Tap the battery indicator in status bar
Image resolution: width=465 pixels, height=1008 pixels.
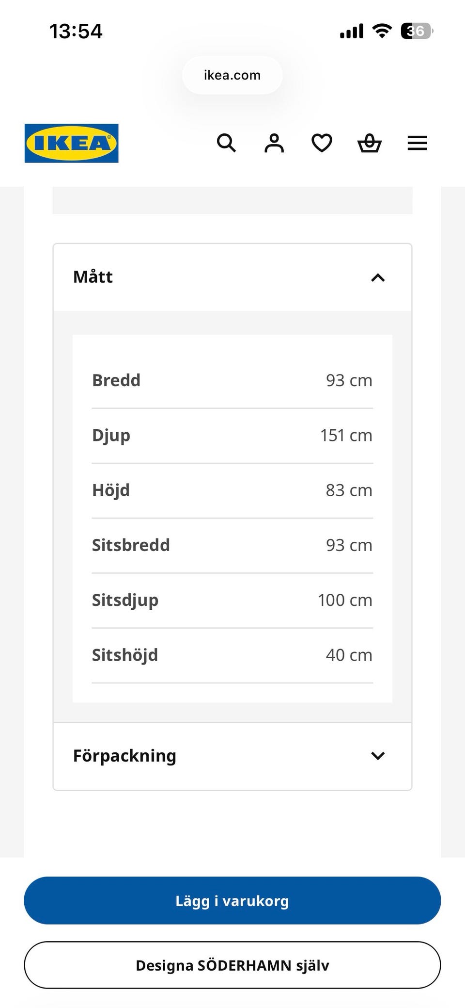[417, 32]
